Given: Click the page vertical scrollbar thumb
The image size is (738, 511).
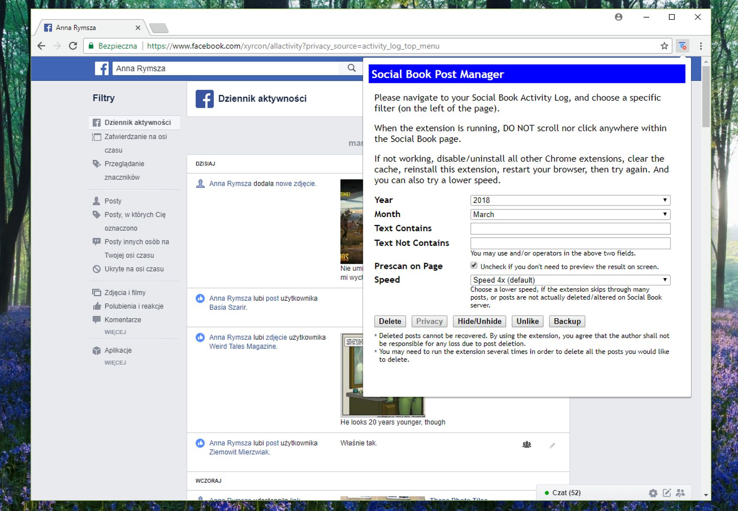Looking at the screenshot, I should click(706, 97).
